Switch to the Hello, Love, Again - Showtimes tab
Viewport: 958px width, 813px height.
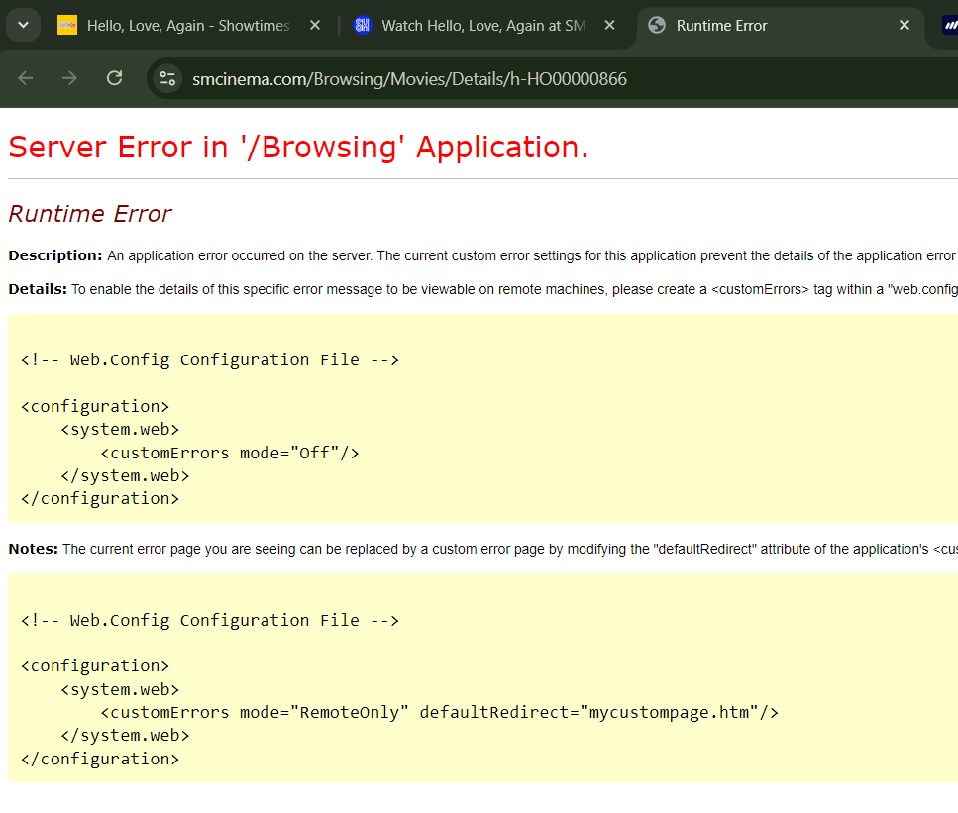click(x=189, y=25)
